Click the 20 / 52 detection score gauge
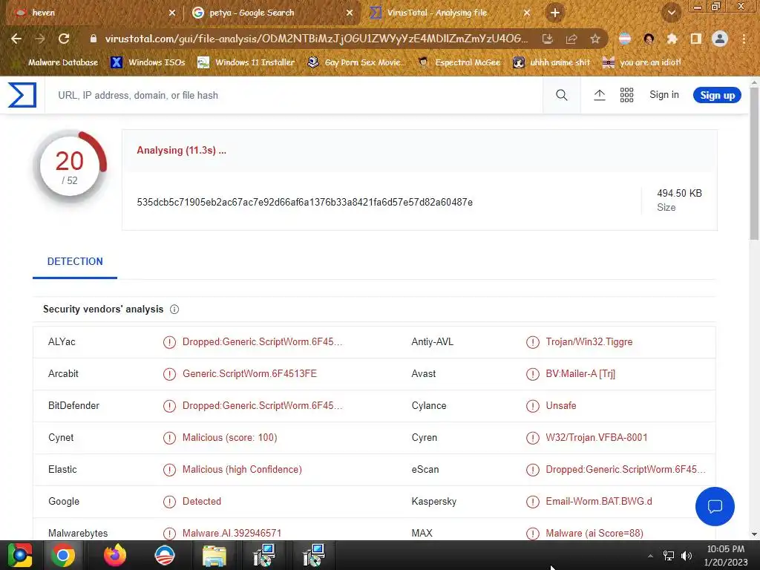 70,167
